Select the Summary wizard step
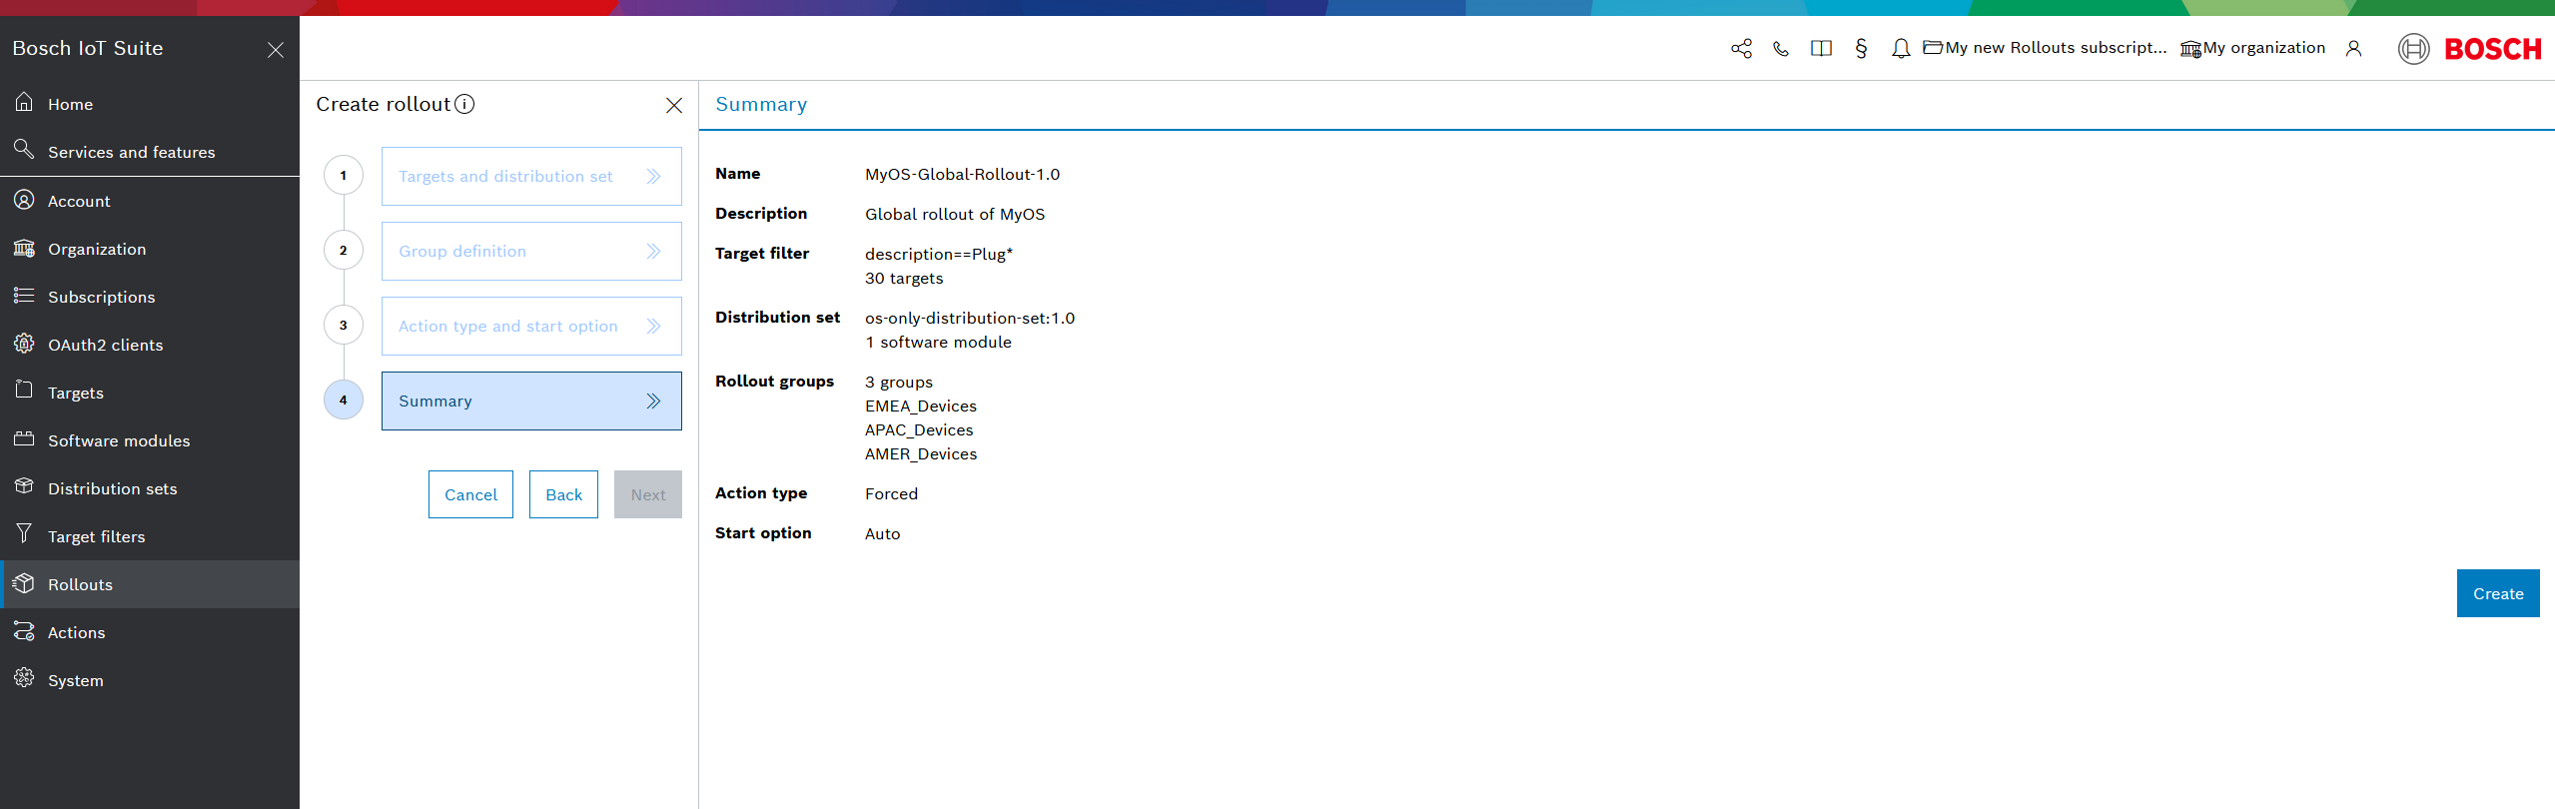Image resolution: width=2555 pixels, height=809 pixels. (x=530, y=402)
